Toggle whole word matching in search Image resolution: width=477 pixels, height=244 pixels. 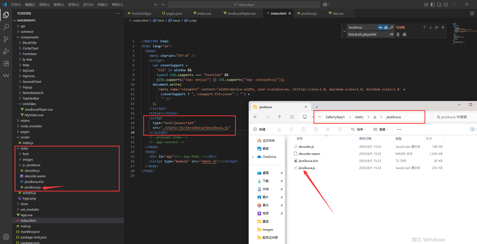(x=386, y=27)
